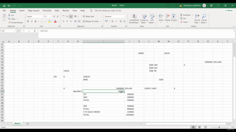Open Cell Styles gallery
The width and height of the screenshot is (236, 132).
point(152,19)
